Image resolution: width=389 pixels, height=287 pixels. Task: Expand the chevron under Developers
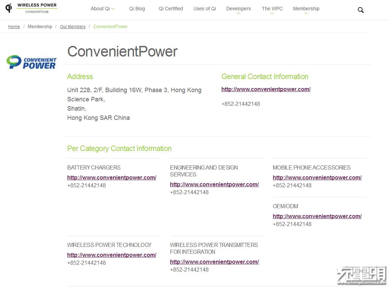click(239, 13)
